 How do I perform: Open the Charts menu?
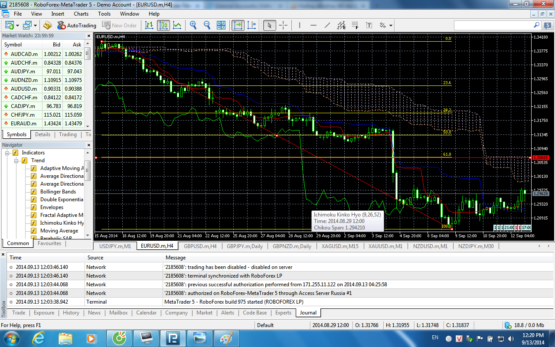(81, 14)
